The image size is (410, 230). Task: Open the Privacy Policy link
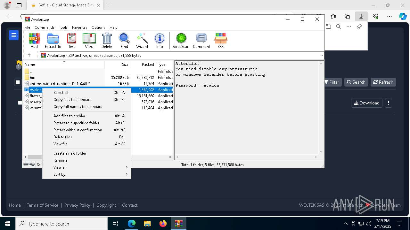click(77, 205)
